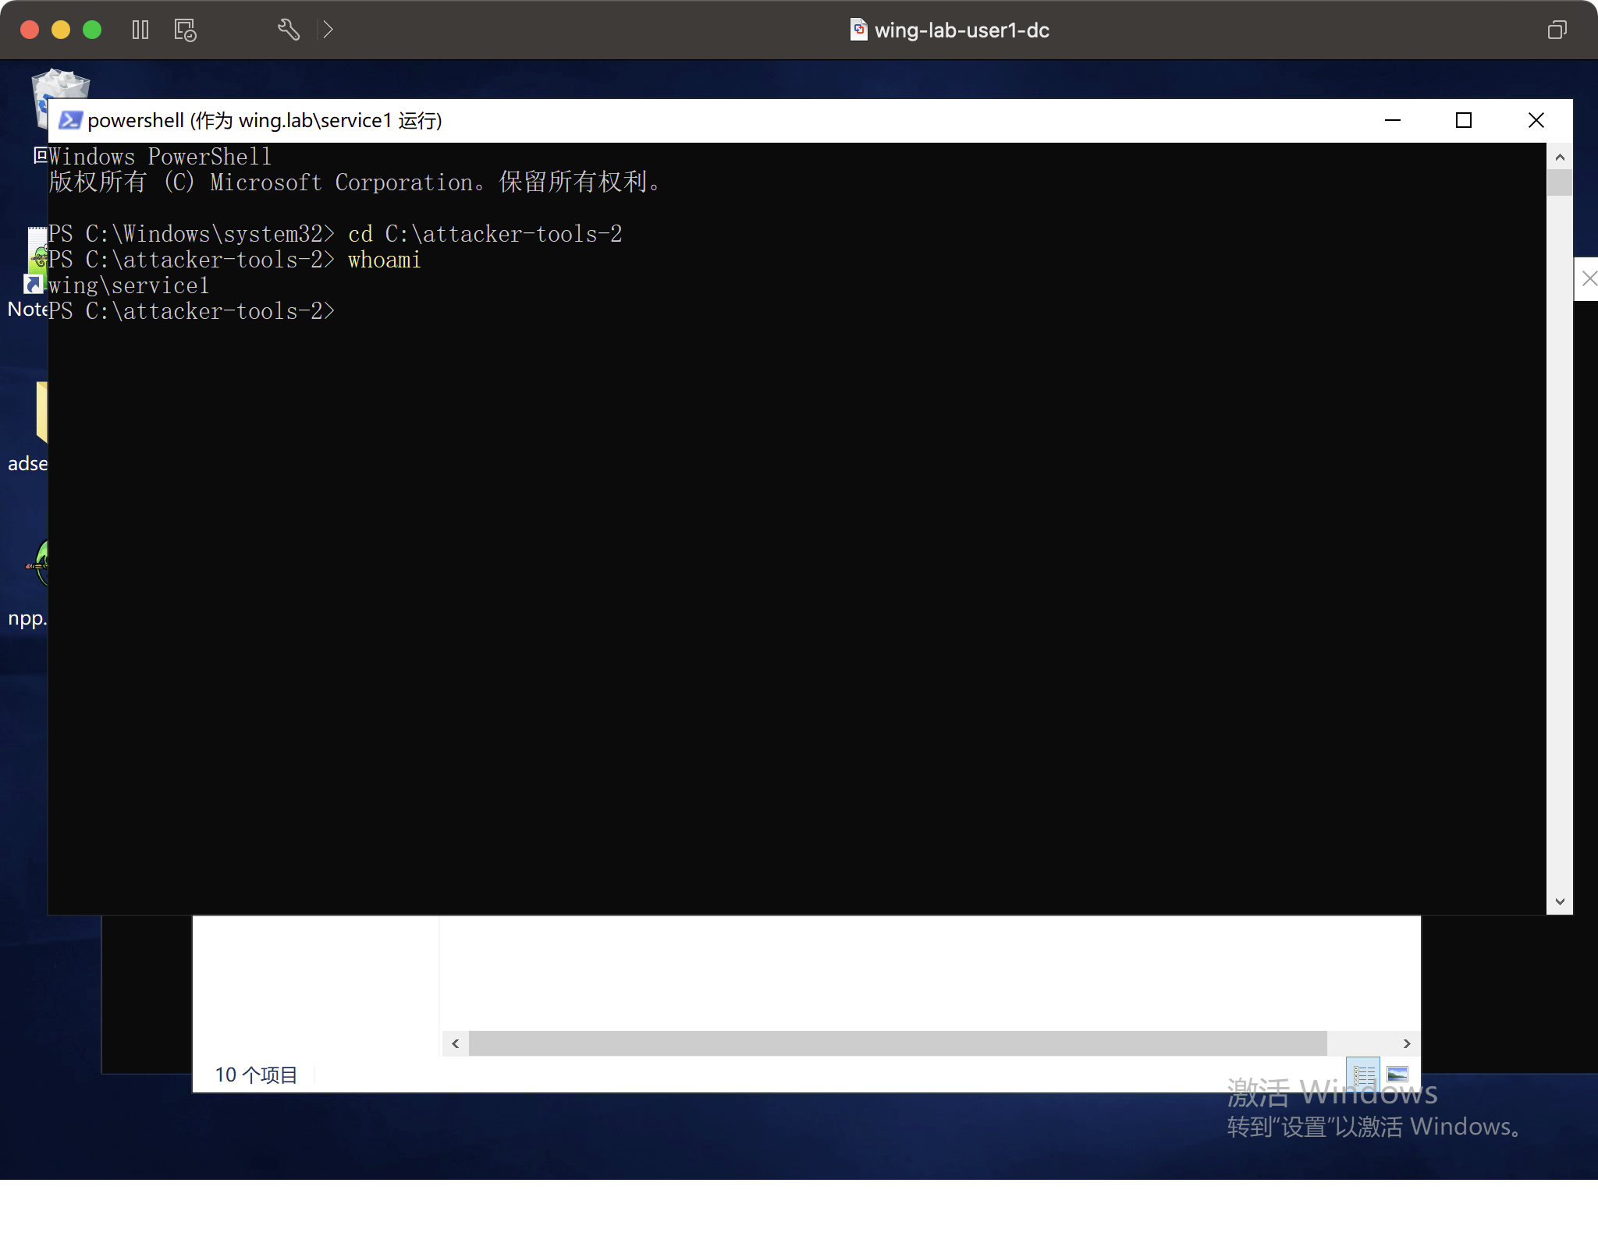
Task: Switch Explorer to details view icon
Action: (1364, 1075)
